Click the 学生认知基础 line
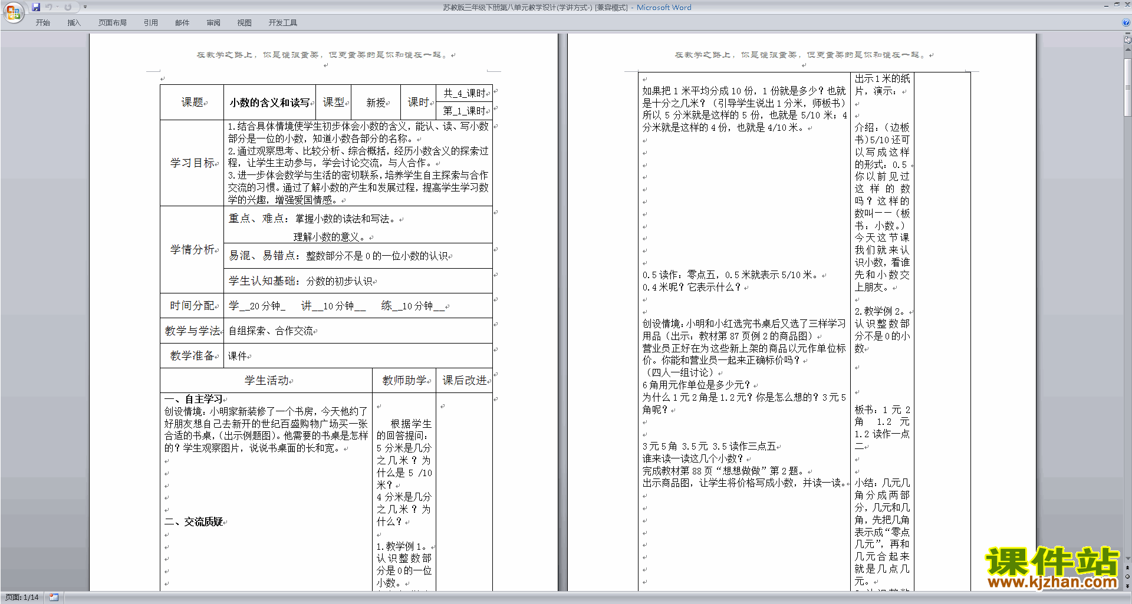Image resolution: width=1132 pixels, height=604 pixels. 301,281
